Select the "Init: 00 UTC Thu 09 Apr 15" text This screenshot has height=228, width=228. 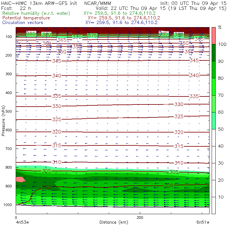pyautogui.click(x=193, y=3)
